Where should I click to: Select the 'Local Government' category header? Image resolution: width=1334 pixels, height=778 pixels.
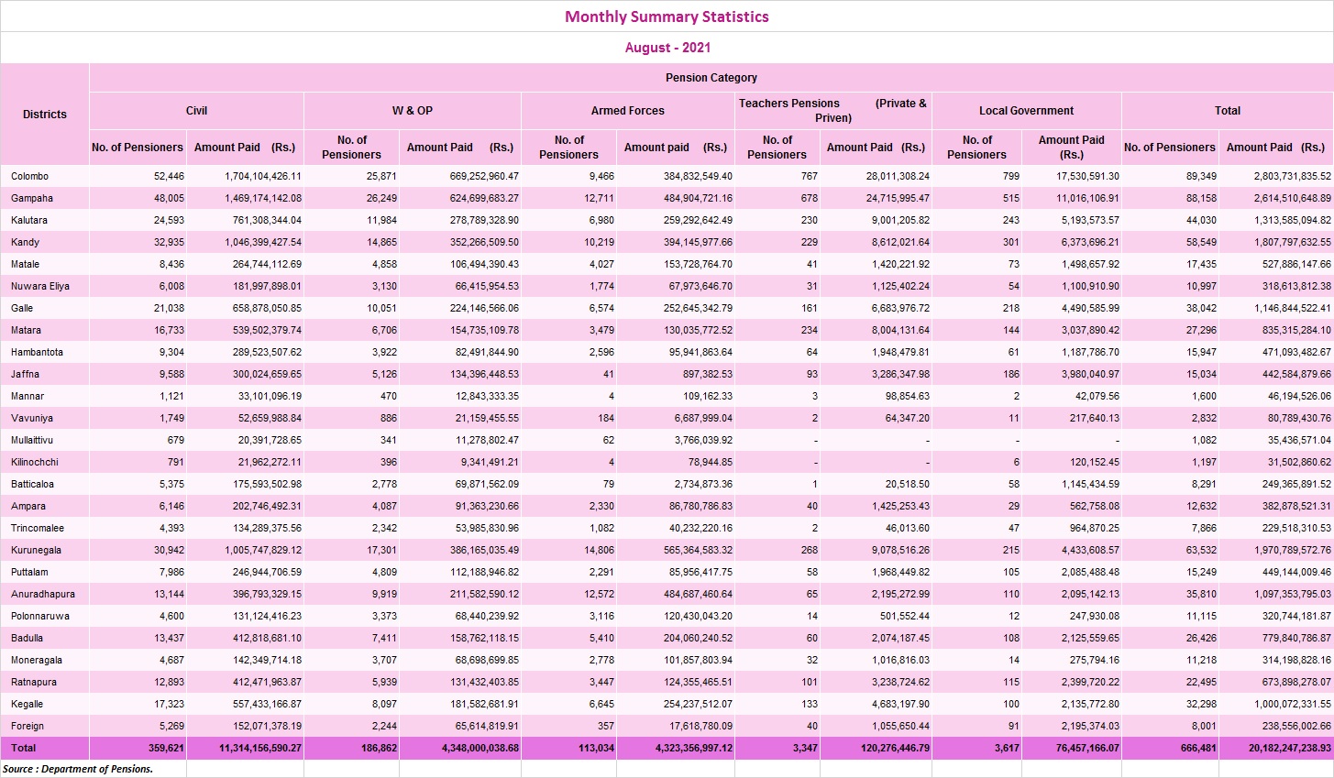1026,111
